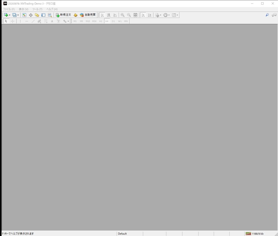The image size is (278, 236).
Task: Open the ファイル (F) menu
Action: (9, 9)
